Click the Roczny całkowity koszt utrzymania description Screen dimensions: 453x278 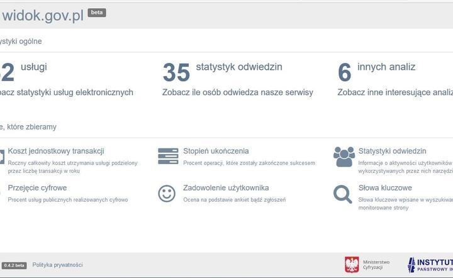pos(72,167)
